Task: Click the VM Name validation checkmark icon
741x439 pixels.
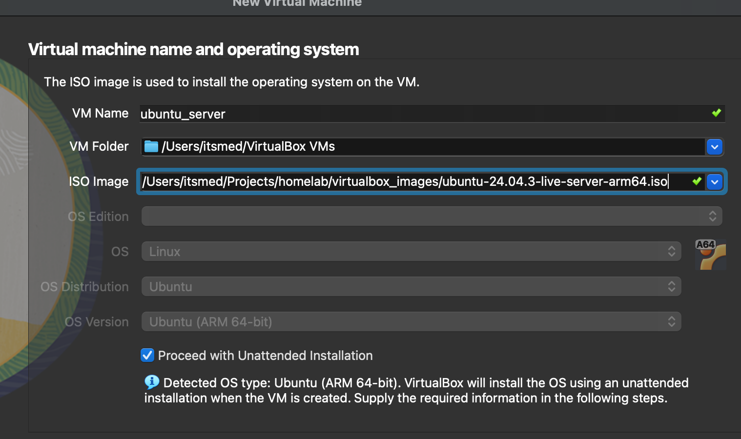Action: pos(716,113)
